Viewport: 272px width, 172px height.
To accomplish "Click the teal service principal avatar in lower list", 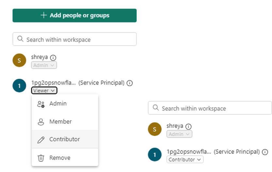I will 155,154.
